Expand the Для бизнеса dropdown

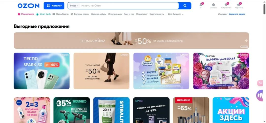point(176,14)
